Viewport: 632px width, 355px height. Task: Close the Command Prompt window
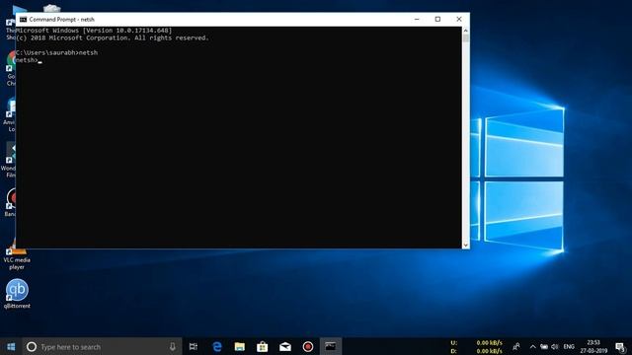pyautogui.click(x=459, y=20)
